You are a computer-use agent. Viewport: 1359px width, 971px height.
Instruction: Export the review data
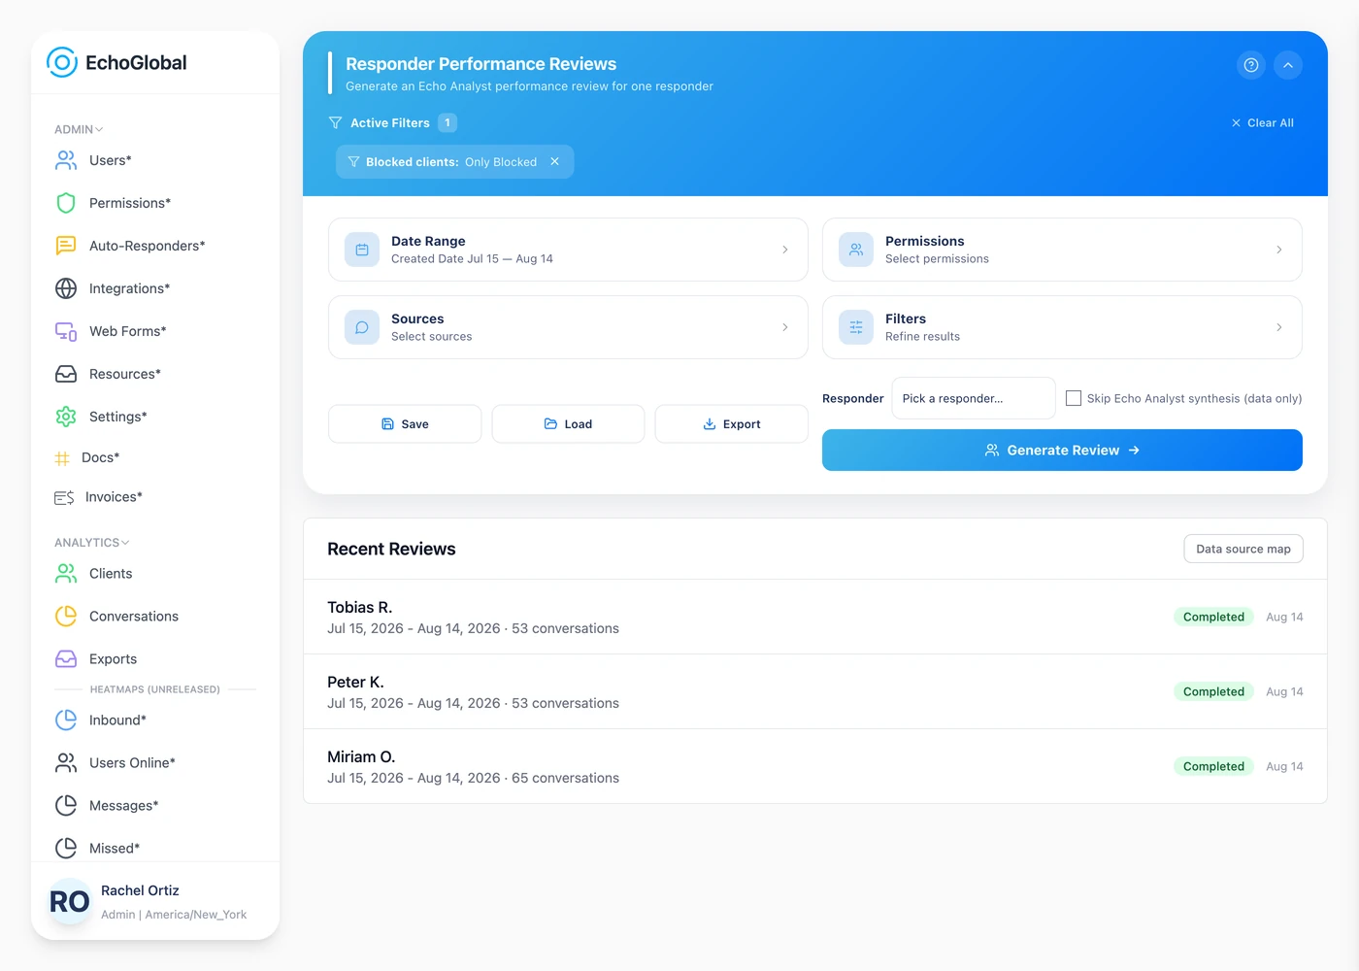[731, 424]
